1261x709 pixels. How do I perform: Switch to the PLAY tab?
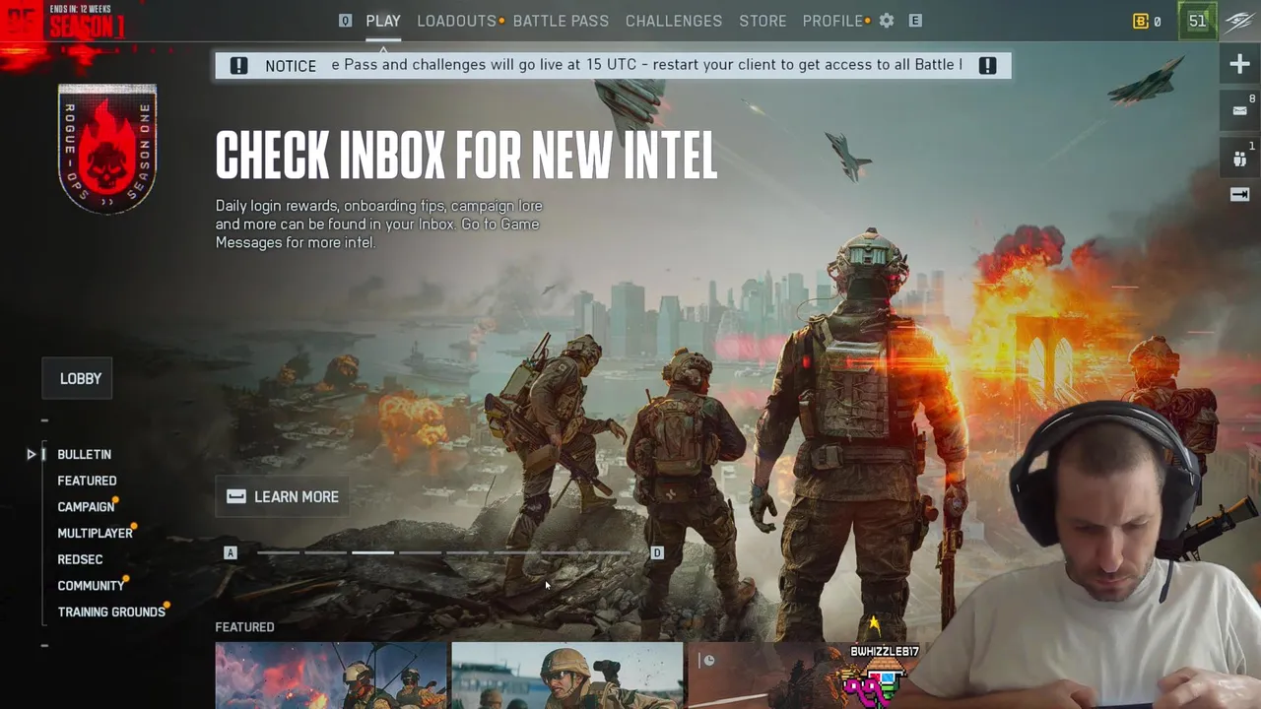[383, 21]
